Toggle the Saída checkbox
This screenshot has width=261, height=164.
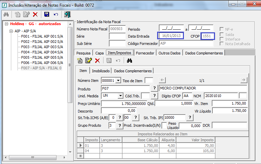(x=222, y=34)
